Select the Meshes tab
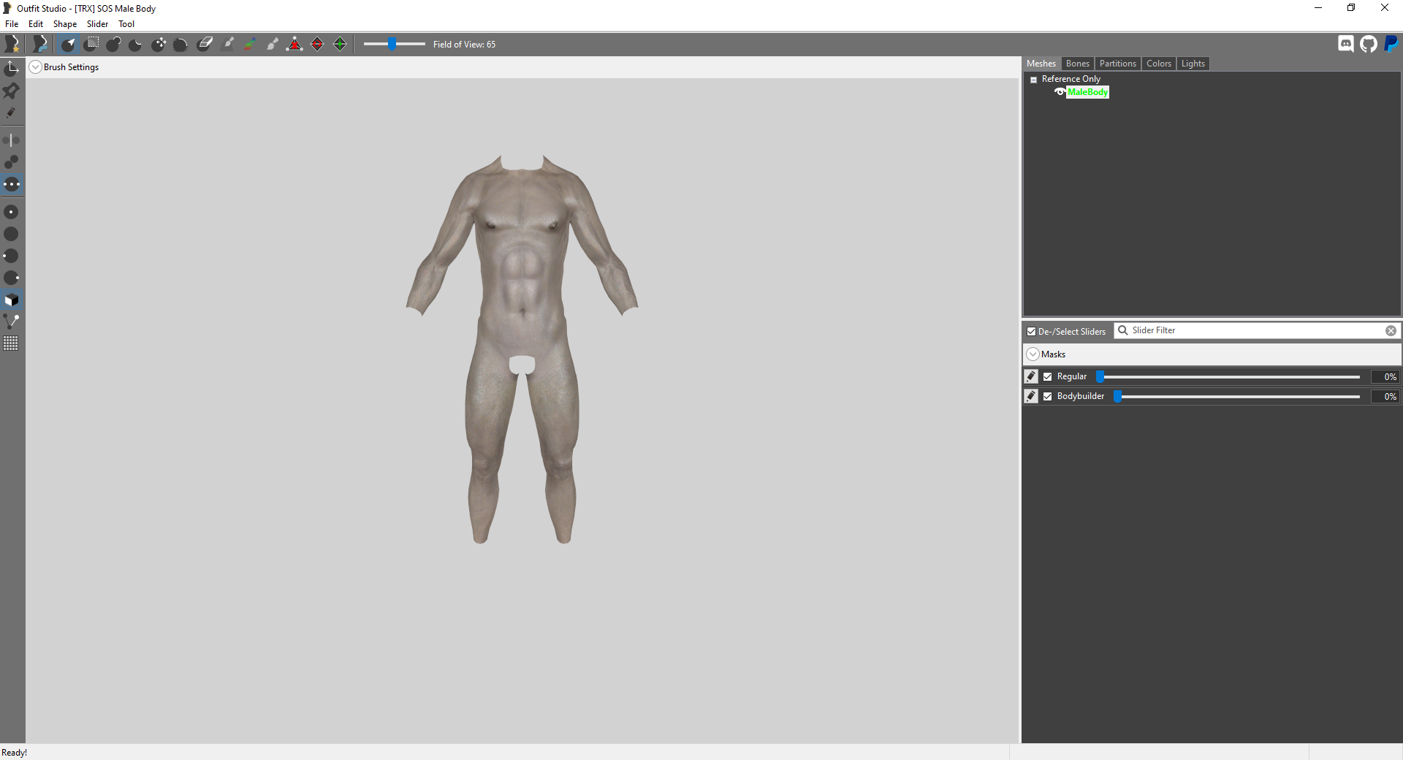This screenshot has width=1403, height=760. (1041, 64)
